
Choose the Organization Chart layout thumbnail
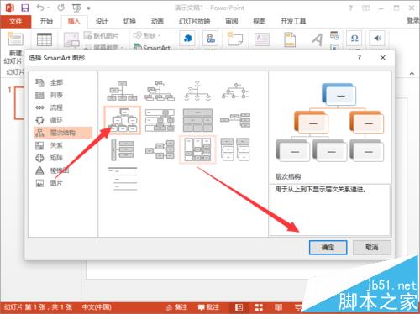point(122,91)
